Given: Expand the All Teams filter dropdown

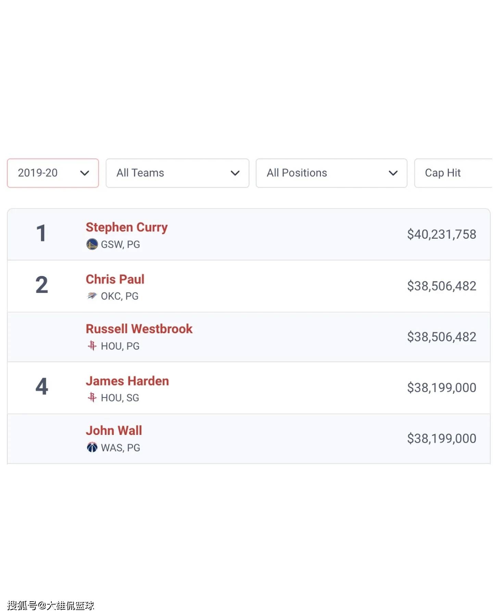Looking at the screenshot, I should point(177,173).
